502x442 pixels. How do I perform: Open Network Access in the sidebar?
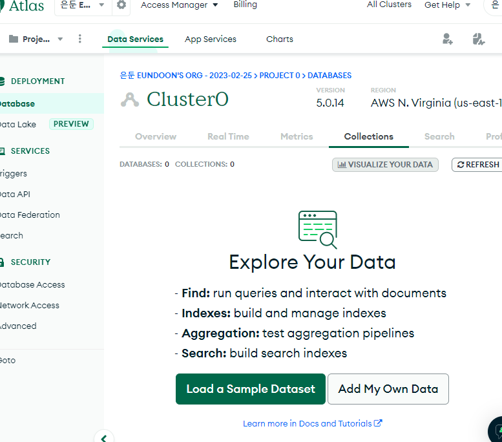pyautogui.click(x=30, y=305)
